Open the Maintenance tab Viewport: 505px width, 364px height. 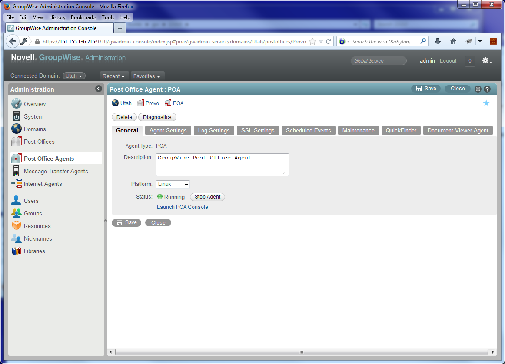pyautogui.click(x=358, y=130)
